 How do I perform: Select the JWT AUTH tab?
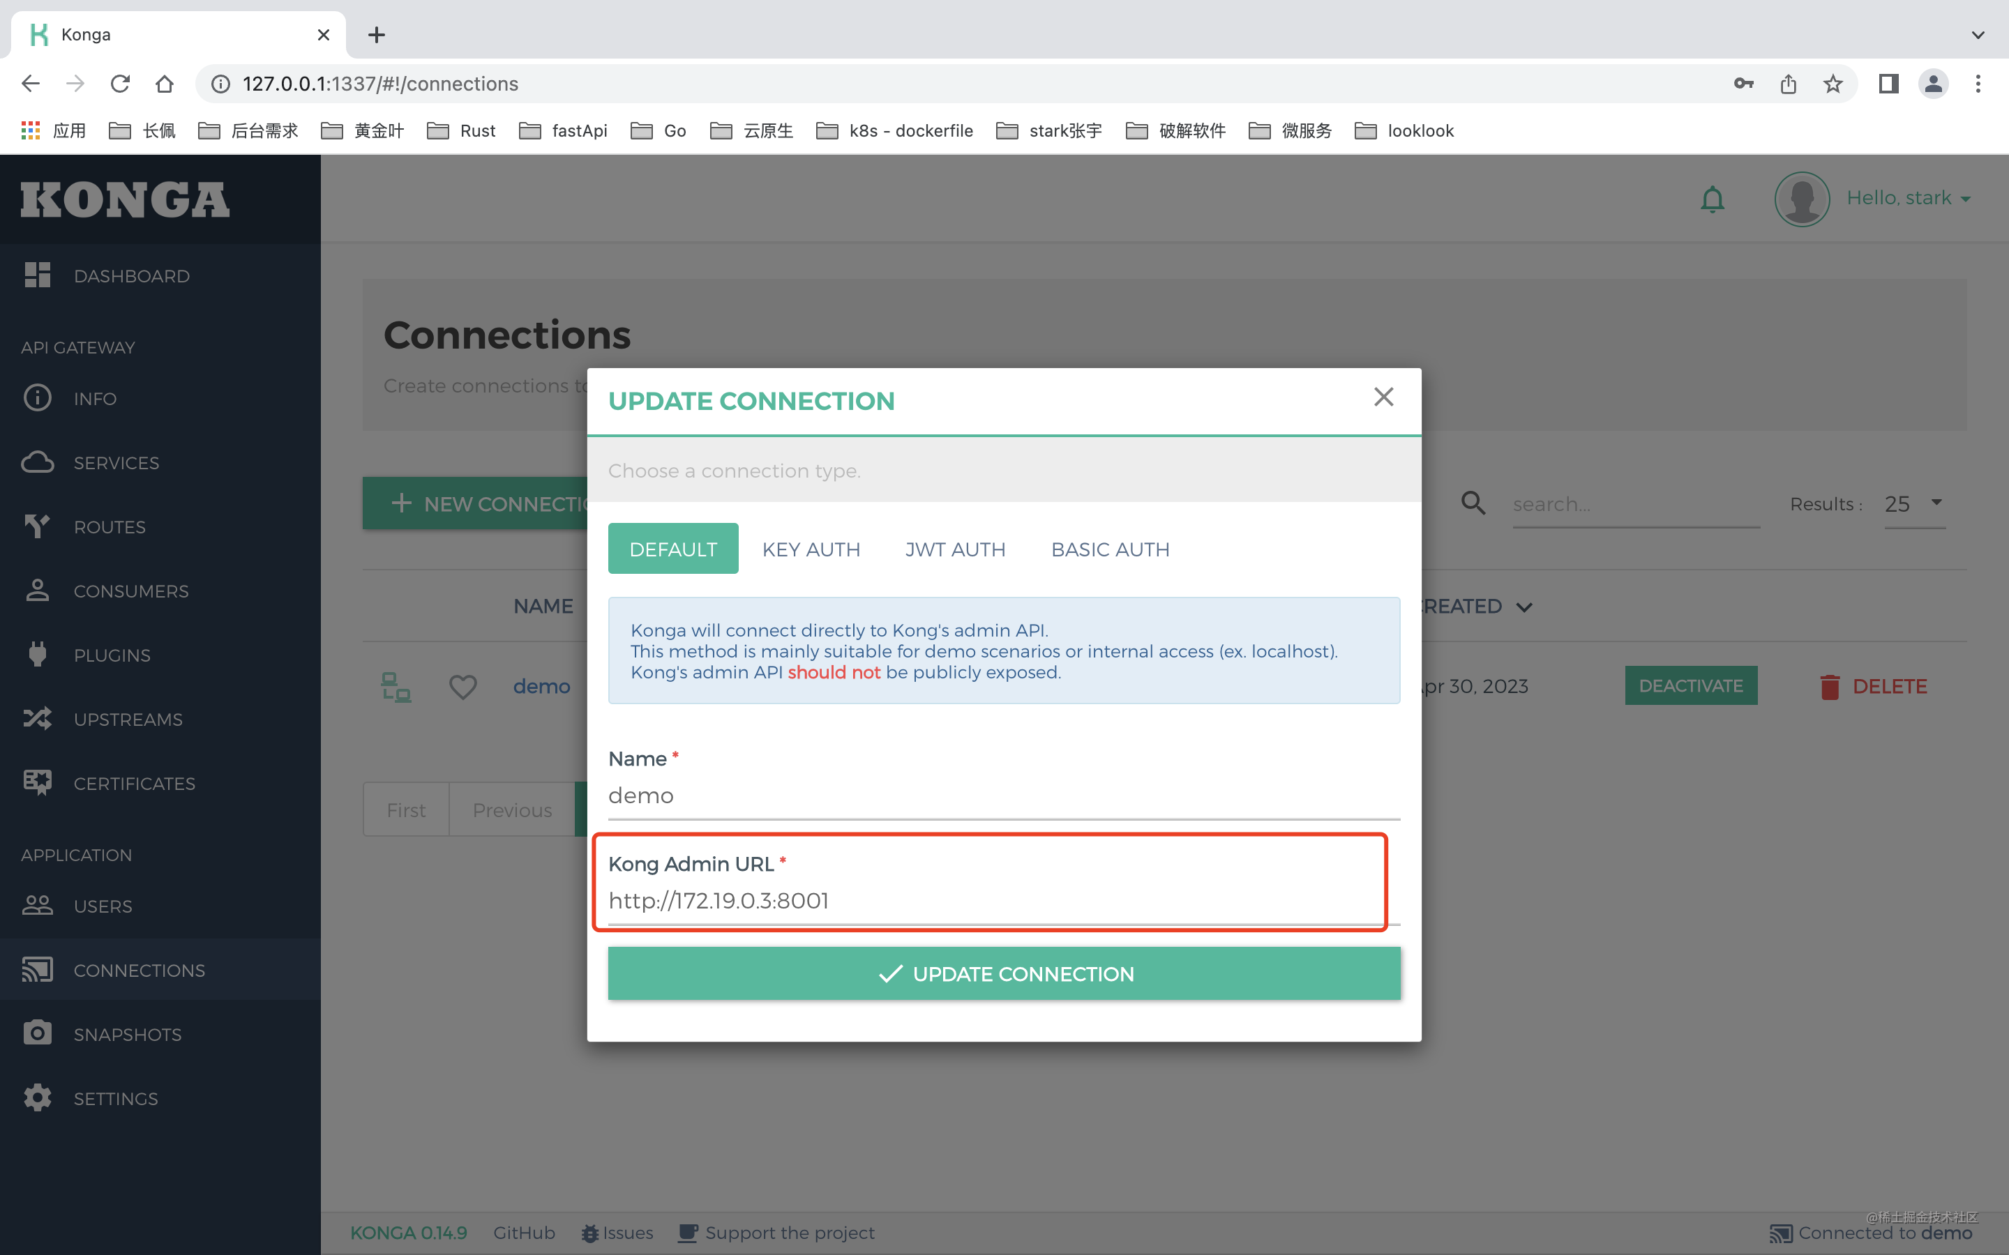955,549
